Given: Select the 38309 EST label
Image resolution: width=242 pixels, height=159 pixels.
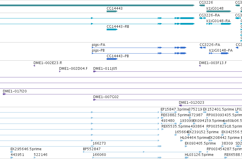Looking at the screenshot, I should point(227,143).
